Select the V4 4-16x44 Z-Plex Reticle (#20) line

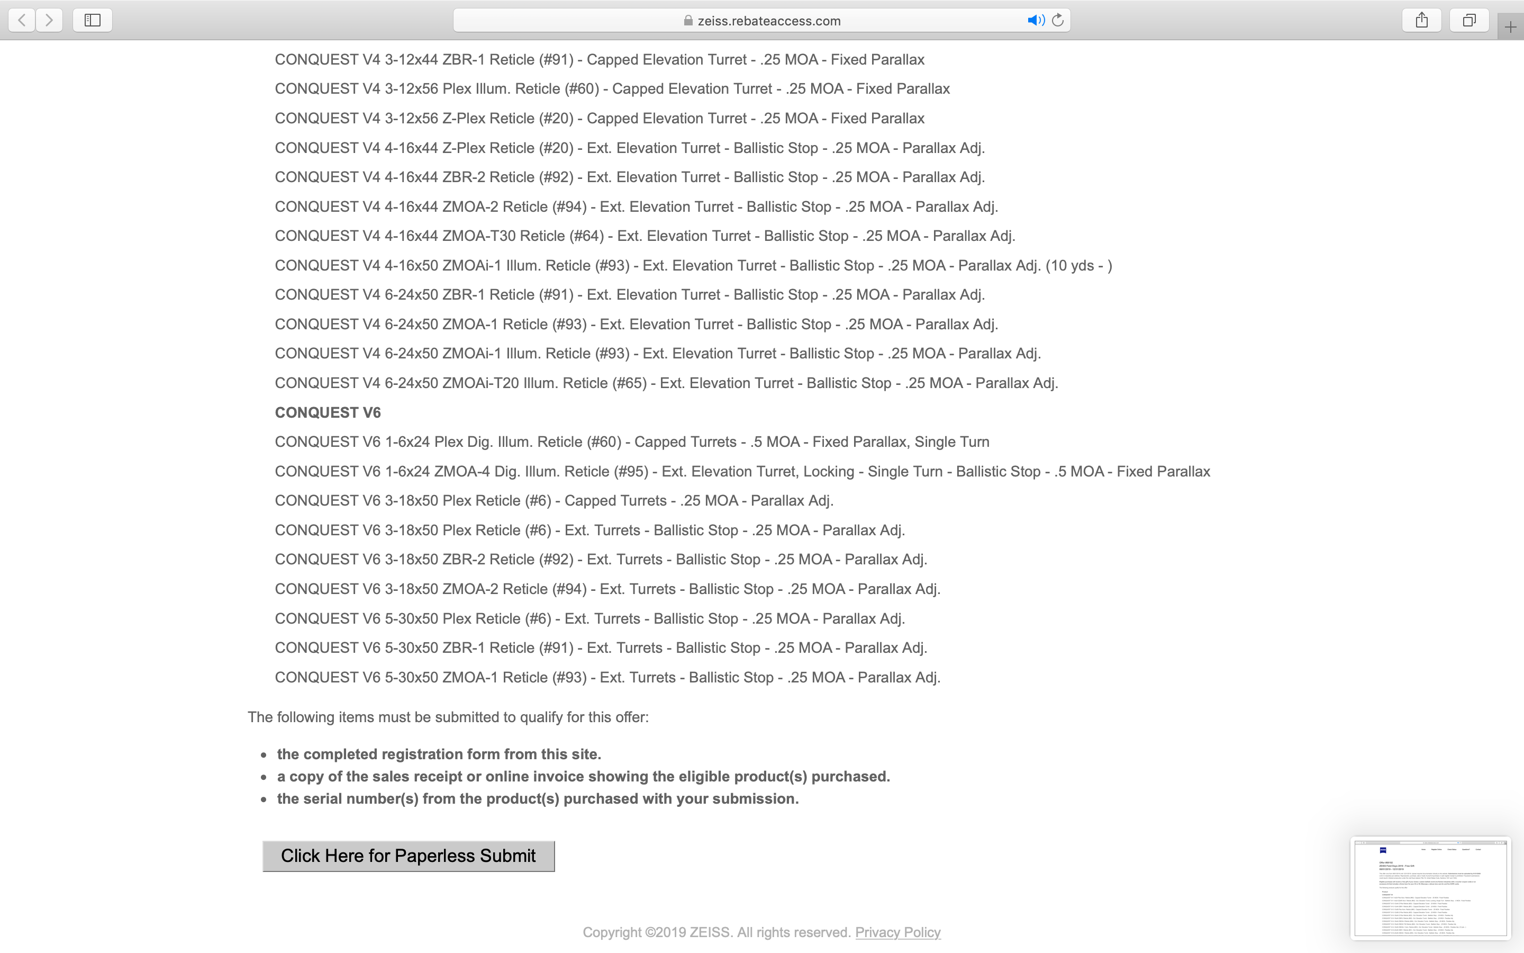pos(630,148)
